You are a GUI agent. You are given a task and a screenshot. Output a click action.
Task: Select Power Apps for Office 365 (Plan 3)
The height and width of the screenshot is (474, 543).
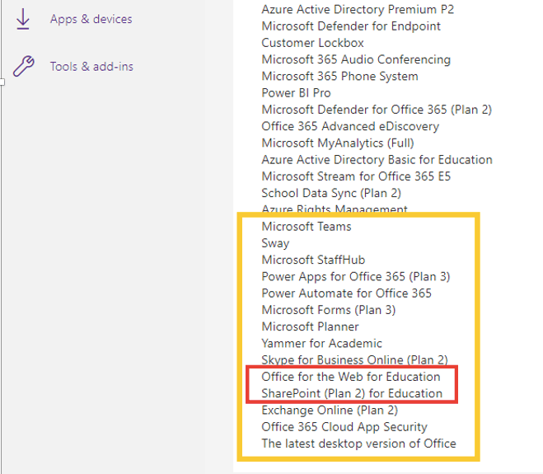click(x=356, y=276)
